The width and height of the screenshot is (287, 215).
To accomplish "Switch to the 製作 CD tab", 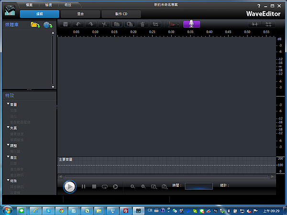I will (121, 14).
